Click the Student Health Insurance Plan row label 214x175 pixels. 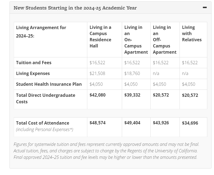click(x=49, y=84)
